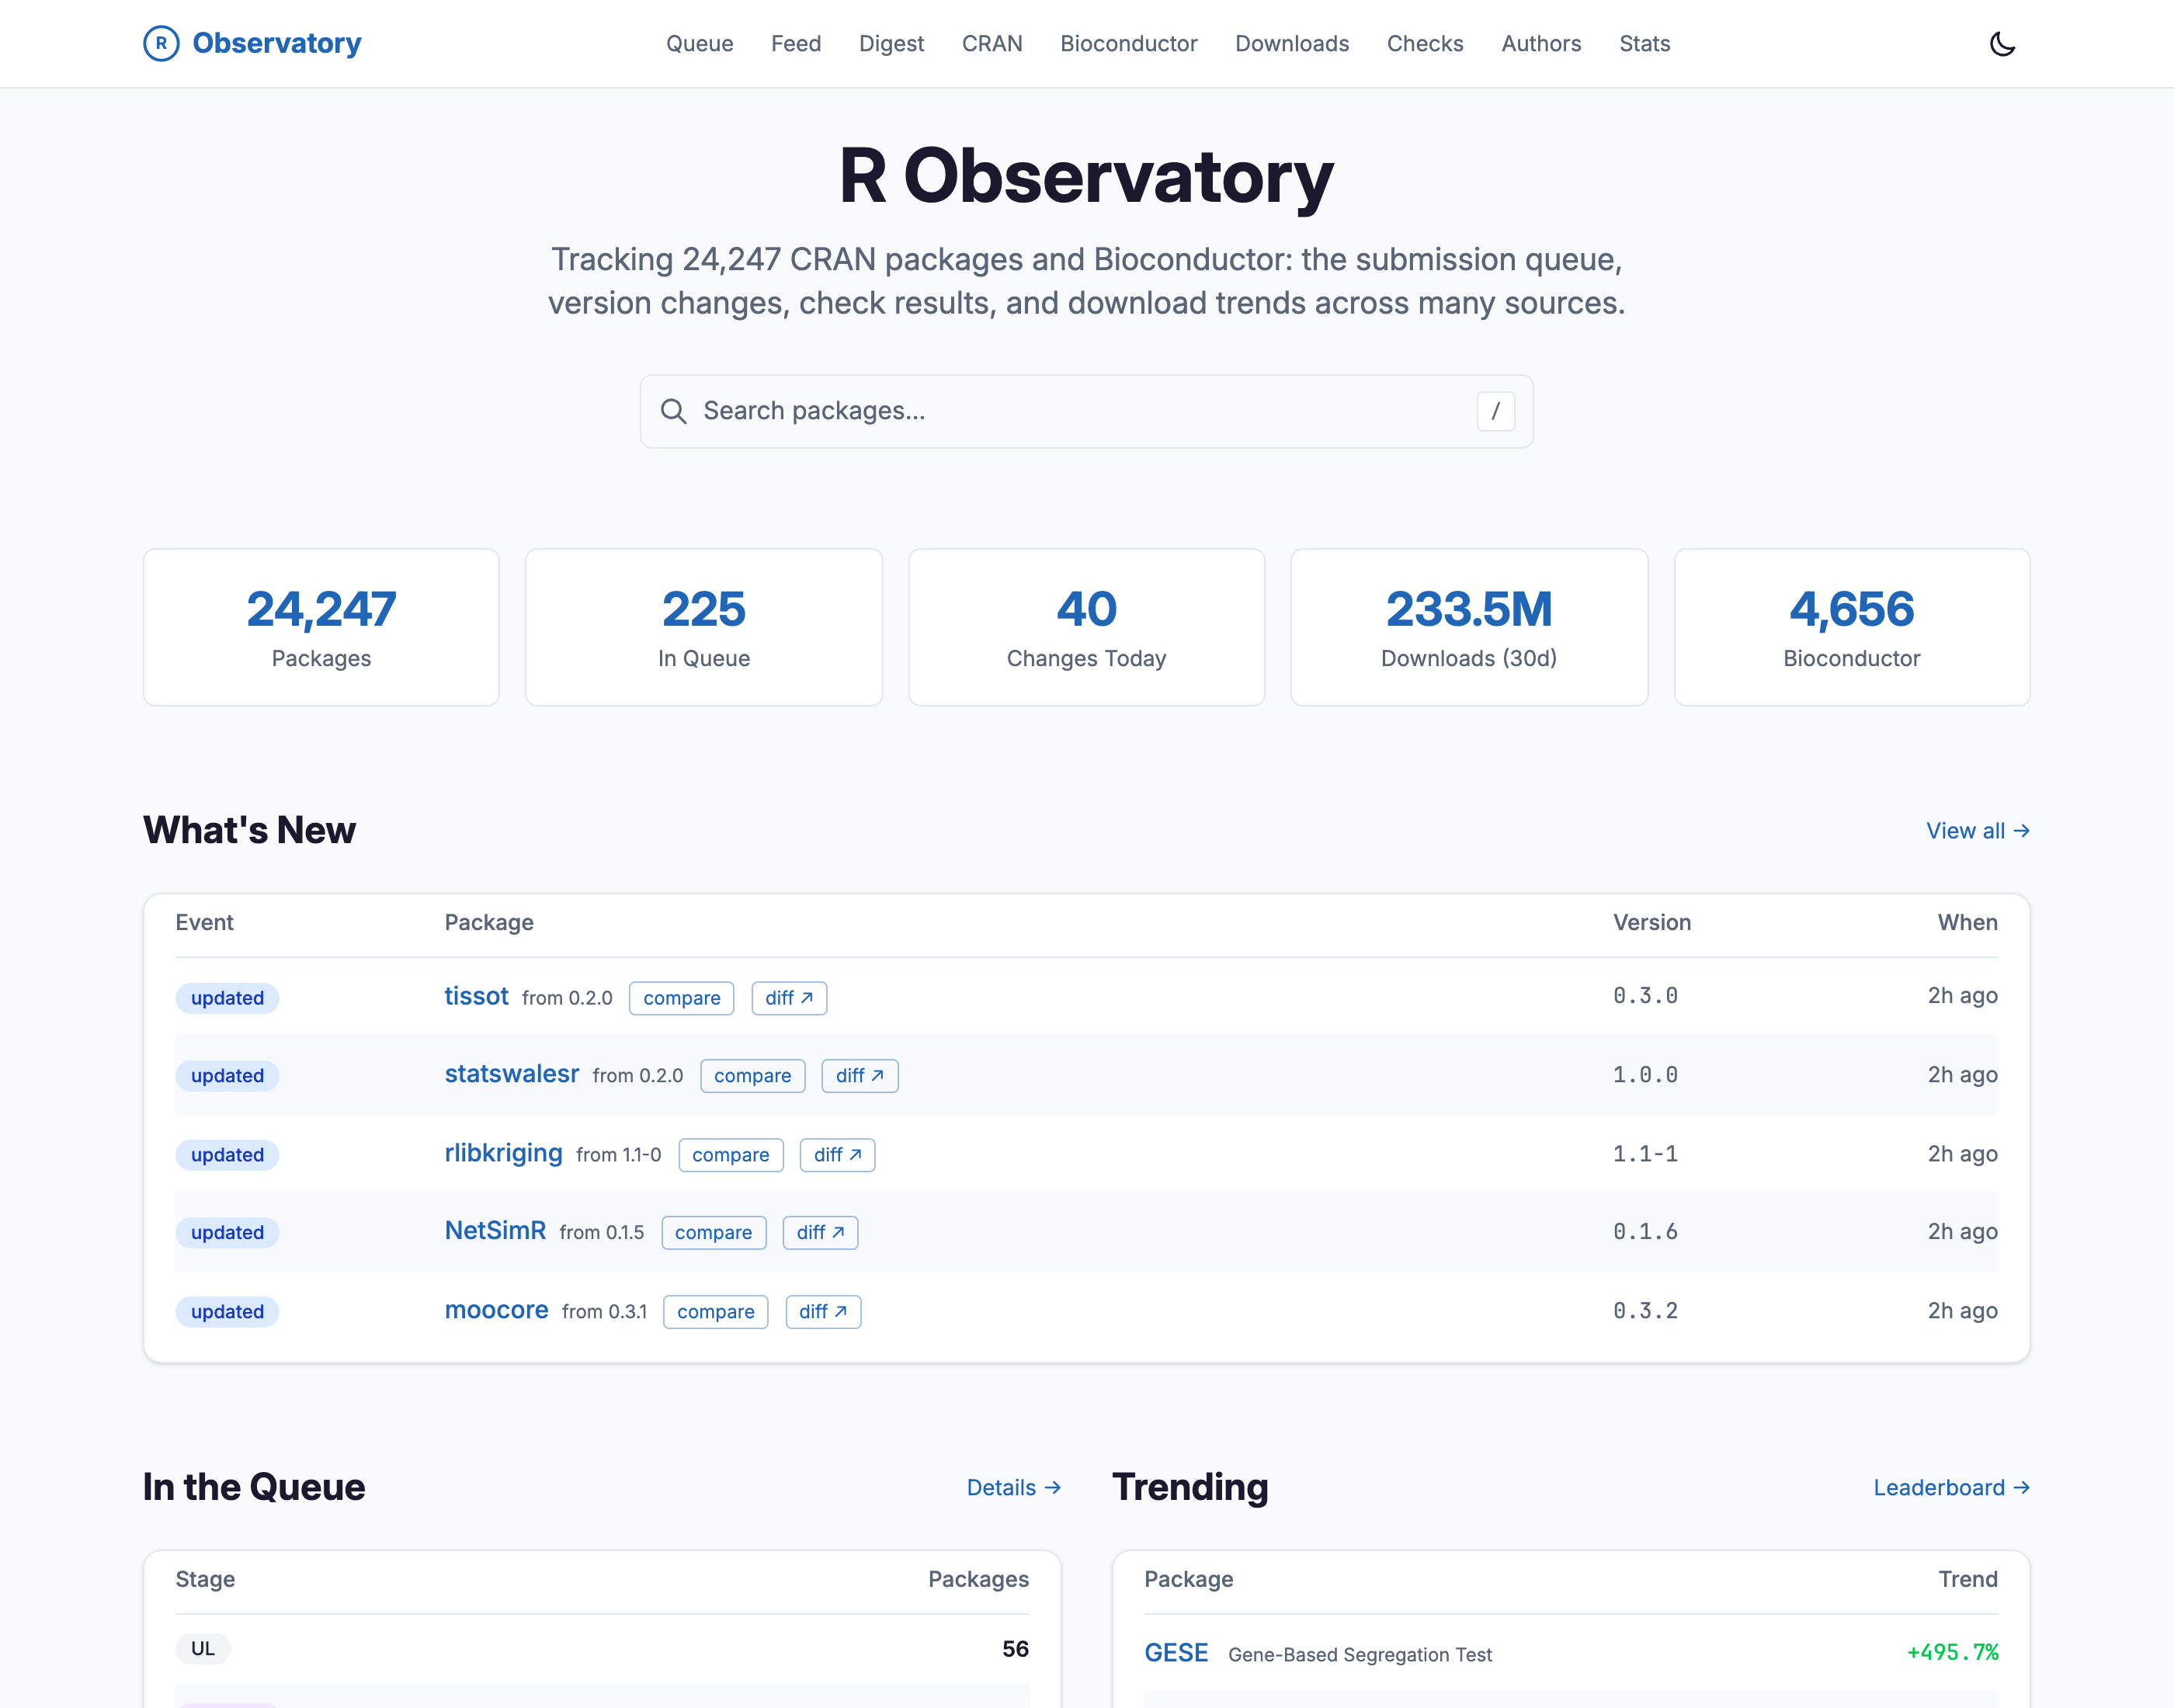
Task: Open queue Details link
Action: 1013,1488
